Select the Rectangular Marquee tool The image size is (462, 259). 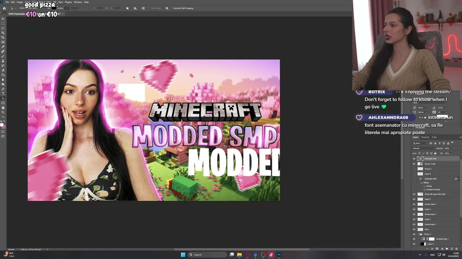click(3, 23)
